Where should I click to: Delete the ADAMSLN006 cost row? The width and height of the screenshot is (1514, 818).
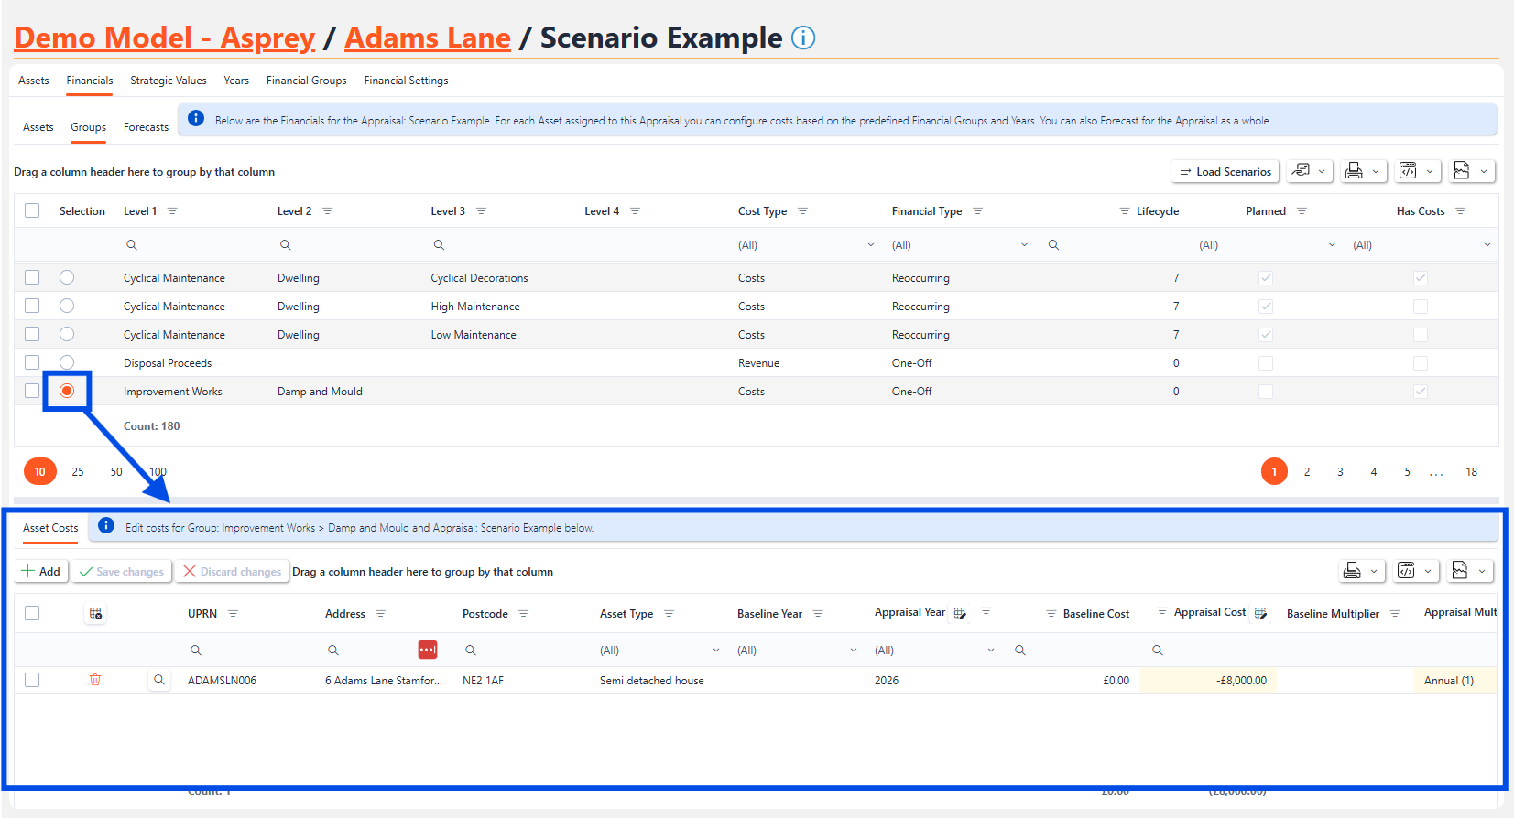pyautogui.click(x=95, y=680)
